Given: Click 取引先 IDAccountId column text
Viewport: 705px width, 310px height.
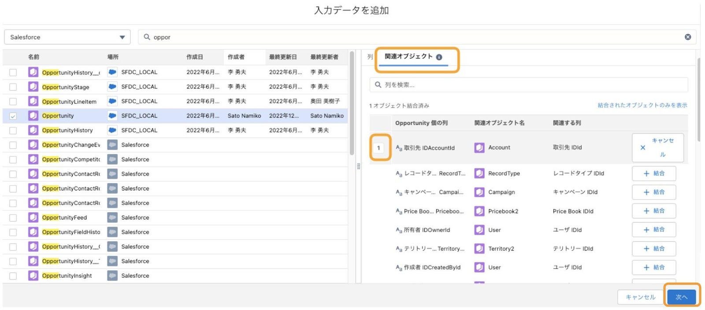Looking at the screenshot, I should coord(429,148).
